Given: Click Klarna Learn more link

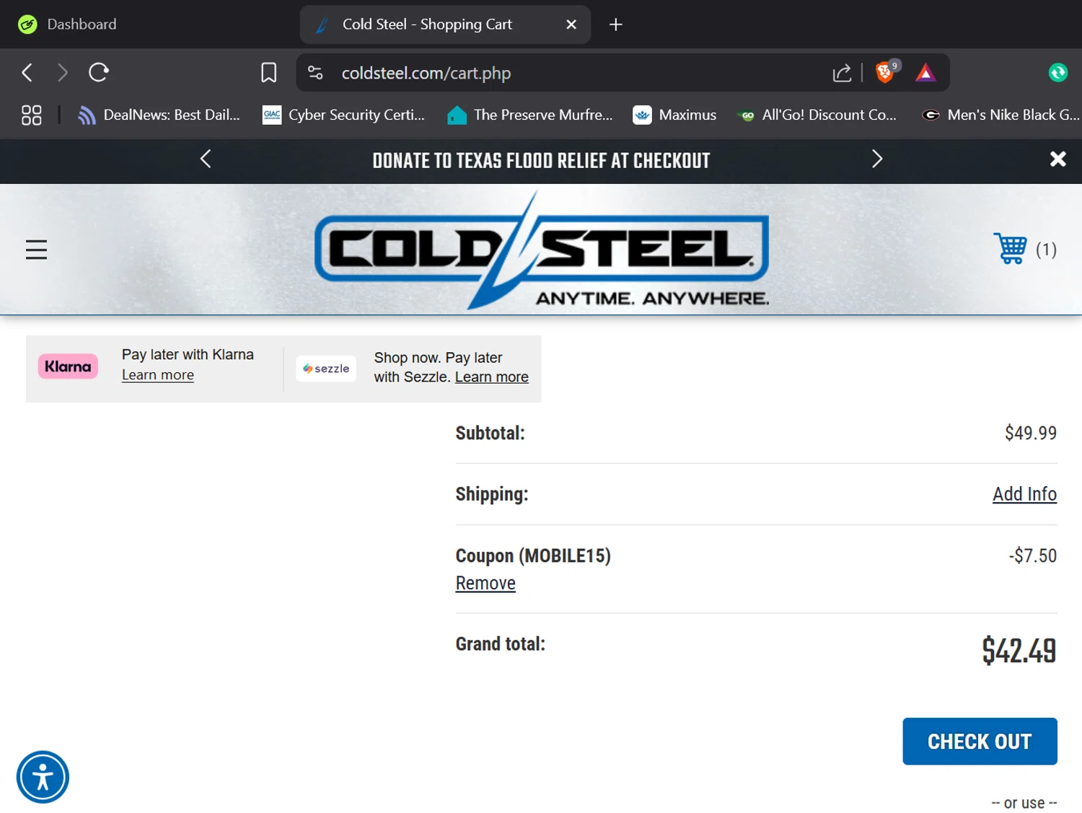Looking at the screenshot, I should pyautogui.click(x=158, y=375).
